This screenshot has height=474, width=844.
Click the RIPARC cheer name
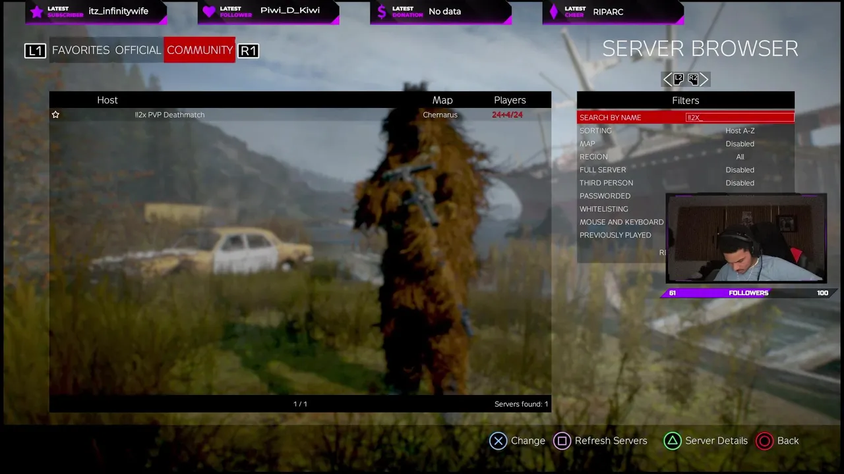(608, 12)
